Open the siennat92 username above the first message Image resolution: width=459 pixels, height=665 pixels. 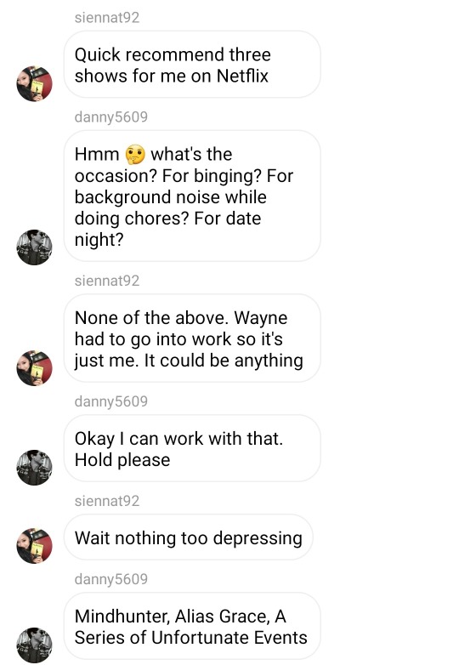(107, 17)
